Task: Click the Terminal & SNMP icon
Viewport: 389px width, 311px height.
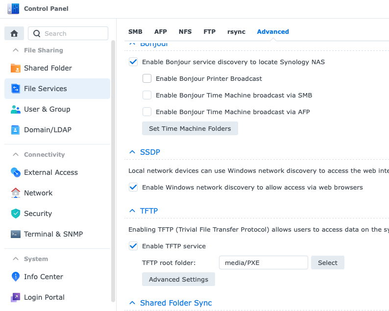Action: tap(16, 234)
